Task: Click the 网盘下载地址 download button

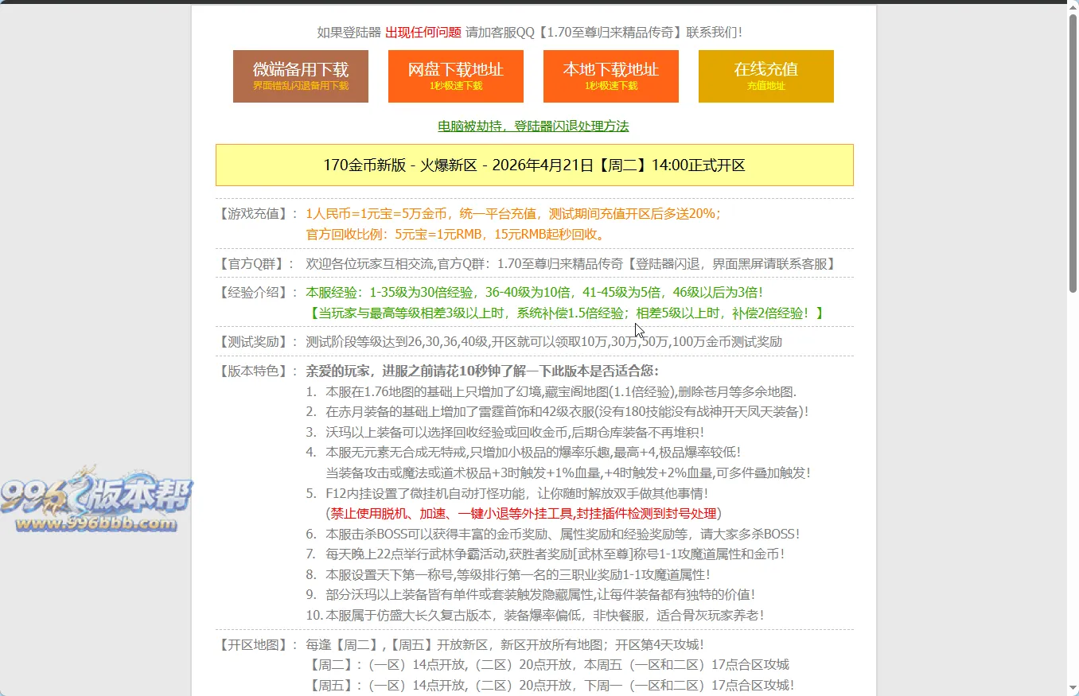Action: [x=455, y=76]
